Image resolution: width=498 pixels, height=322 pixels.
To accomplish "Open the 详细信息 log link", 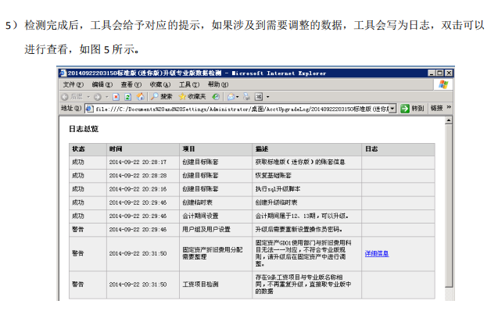I will tap(376, 253).
